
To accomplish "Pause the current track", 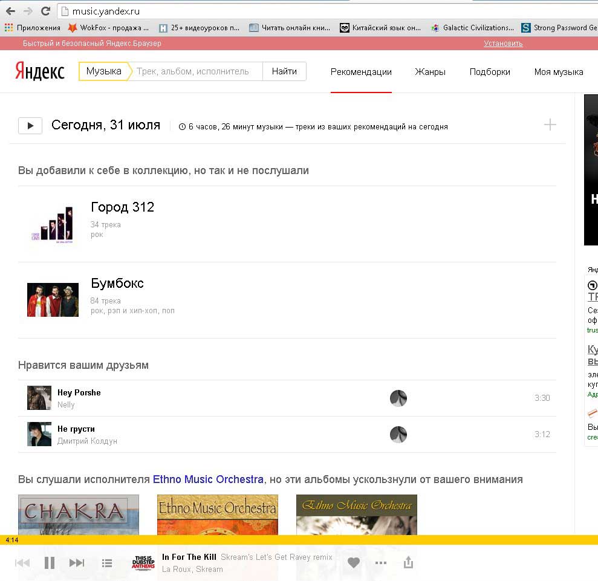I will (50, 563).
